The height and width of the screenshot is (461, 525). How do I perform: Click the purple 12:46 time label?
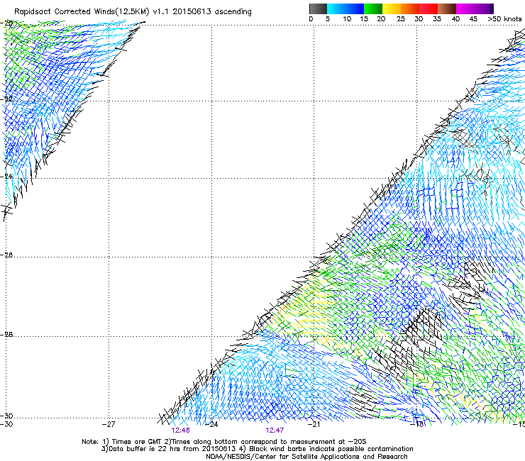click(x=180, y=431)
